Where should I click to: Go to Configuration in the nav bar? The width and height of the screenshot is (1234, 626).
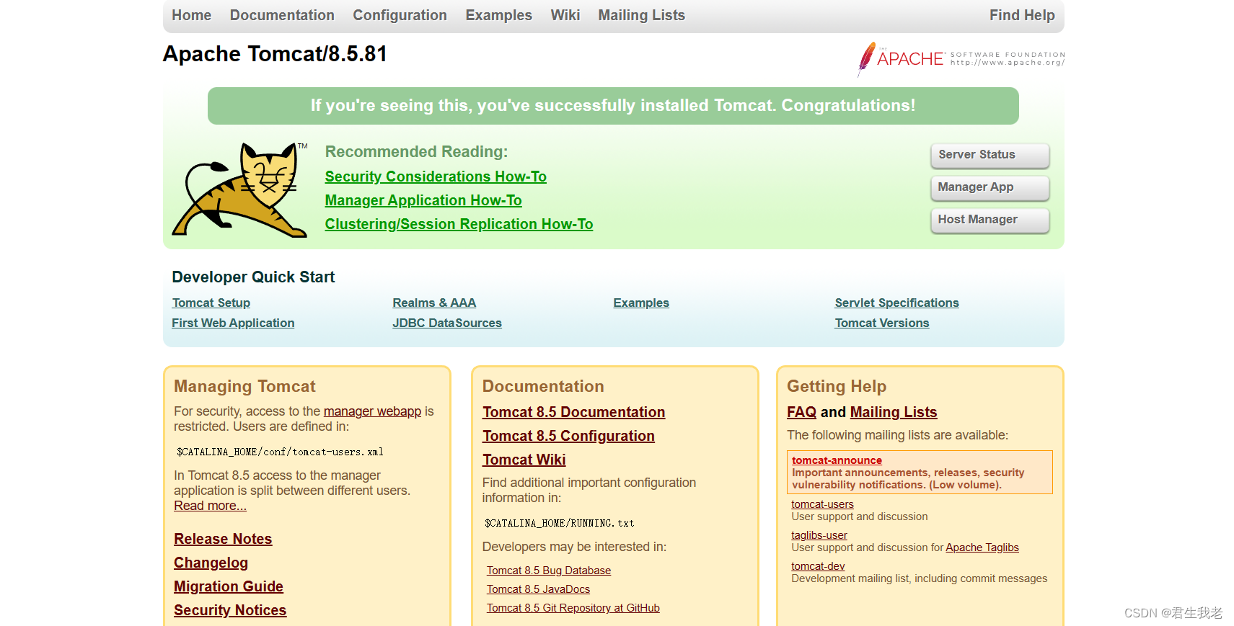(400, 15)
